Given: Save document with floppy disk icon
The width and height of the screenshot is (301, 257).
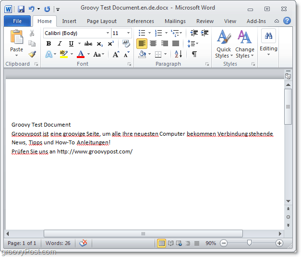Looking at the screenshot, I should (x=21, y=9).
